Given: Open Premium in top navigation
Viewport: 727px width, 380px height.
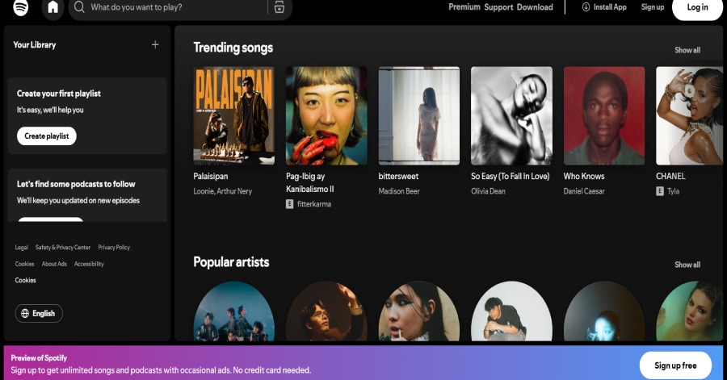Looking at the screenshot, I should (464, 7).
